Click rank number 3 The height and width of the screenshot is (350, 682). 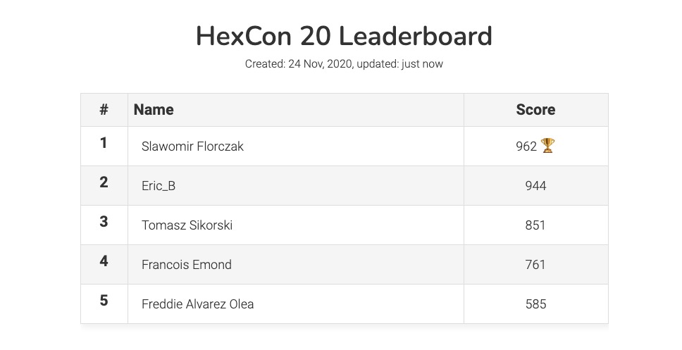coord(104,222)
